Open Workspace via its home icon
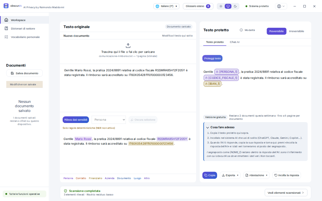Screen dimensions: 322x201 pyautogui.click(x=6, y=20)
